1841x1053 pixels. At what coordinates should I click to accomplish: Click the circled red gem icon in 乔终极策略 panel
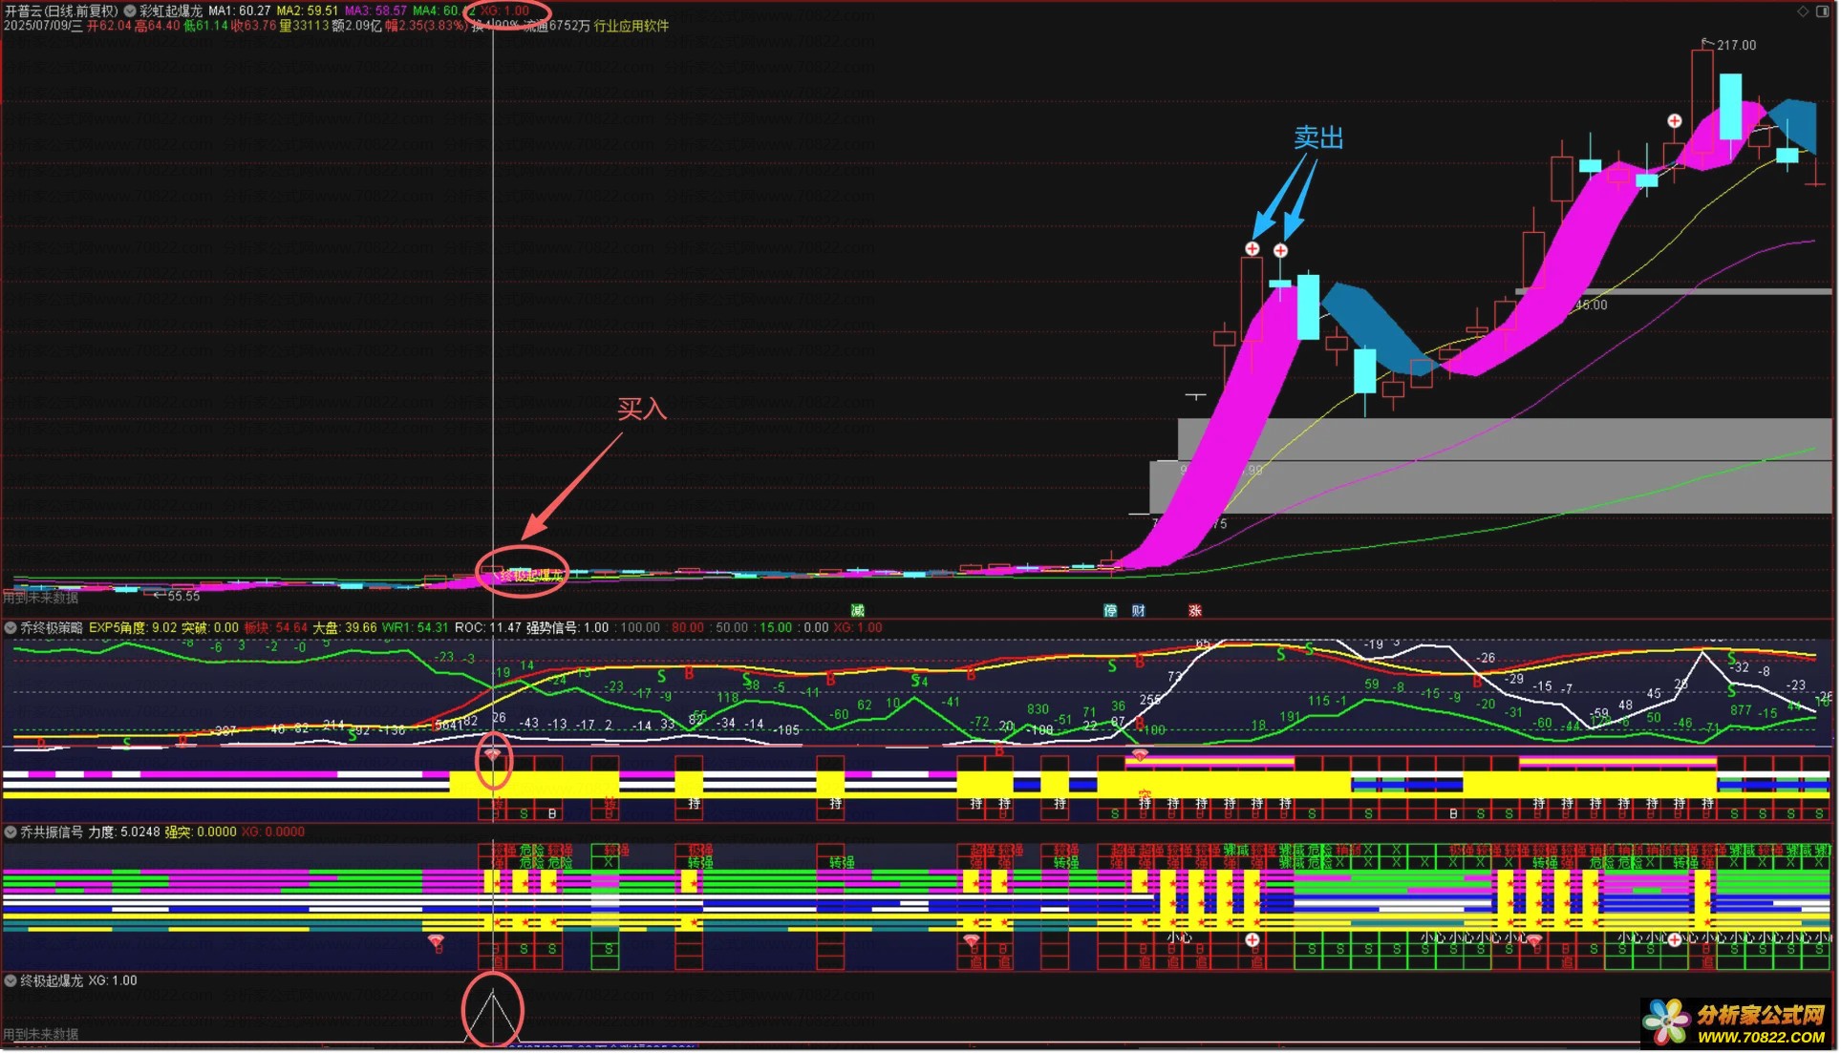pyautogui.click(x=493, y=755)
